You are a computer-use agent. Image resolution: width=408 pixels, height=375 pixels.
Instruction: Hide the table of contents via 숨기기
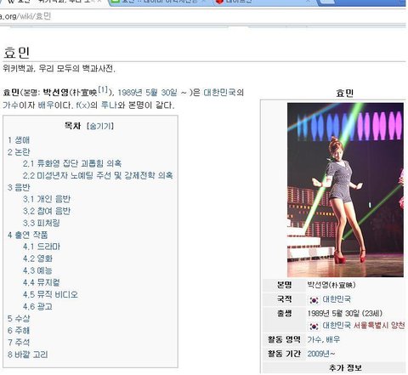point(100,126)
